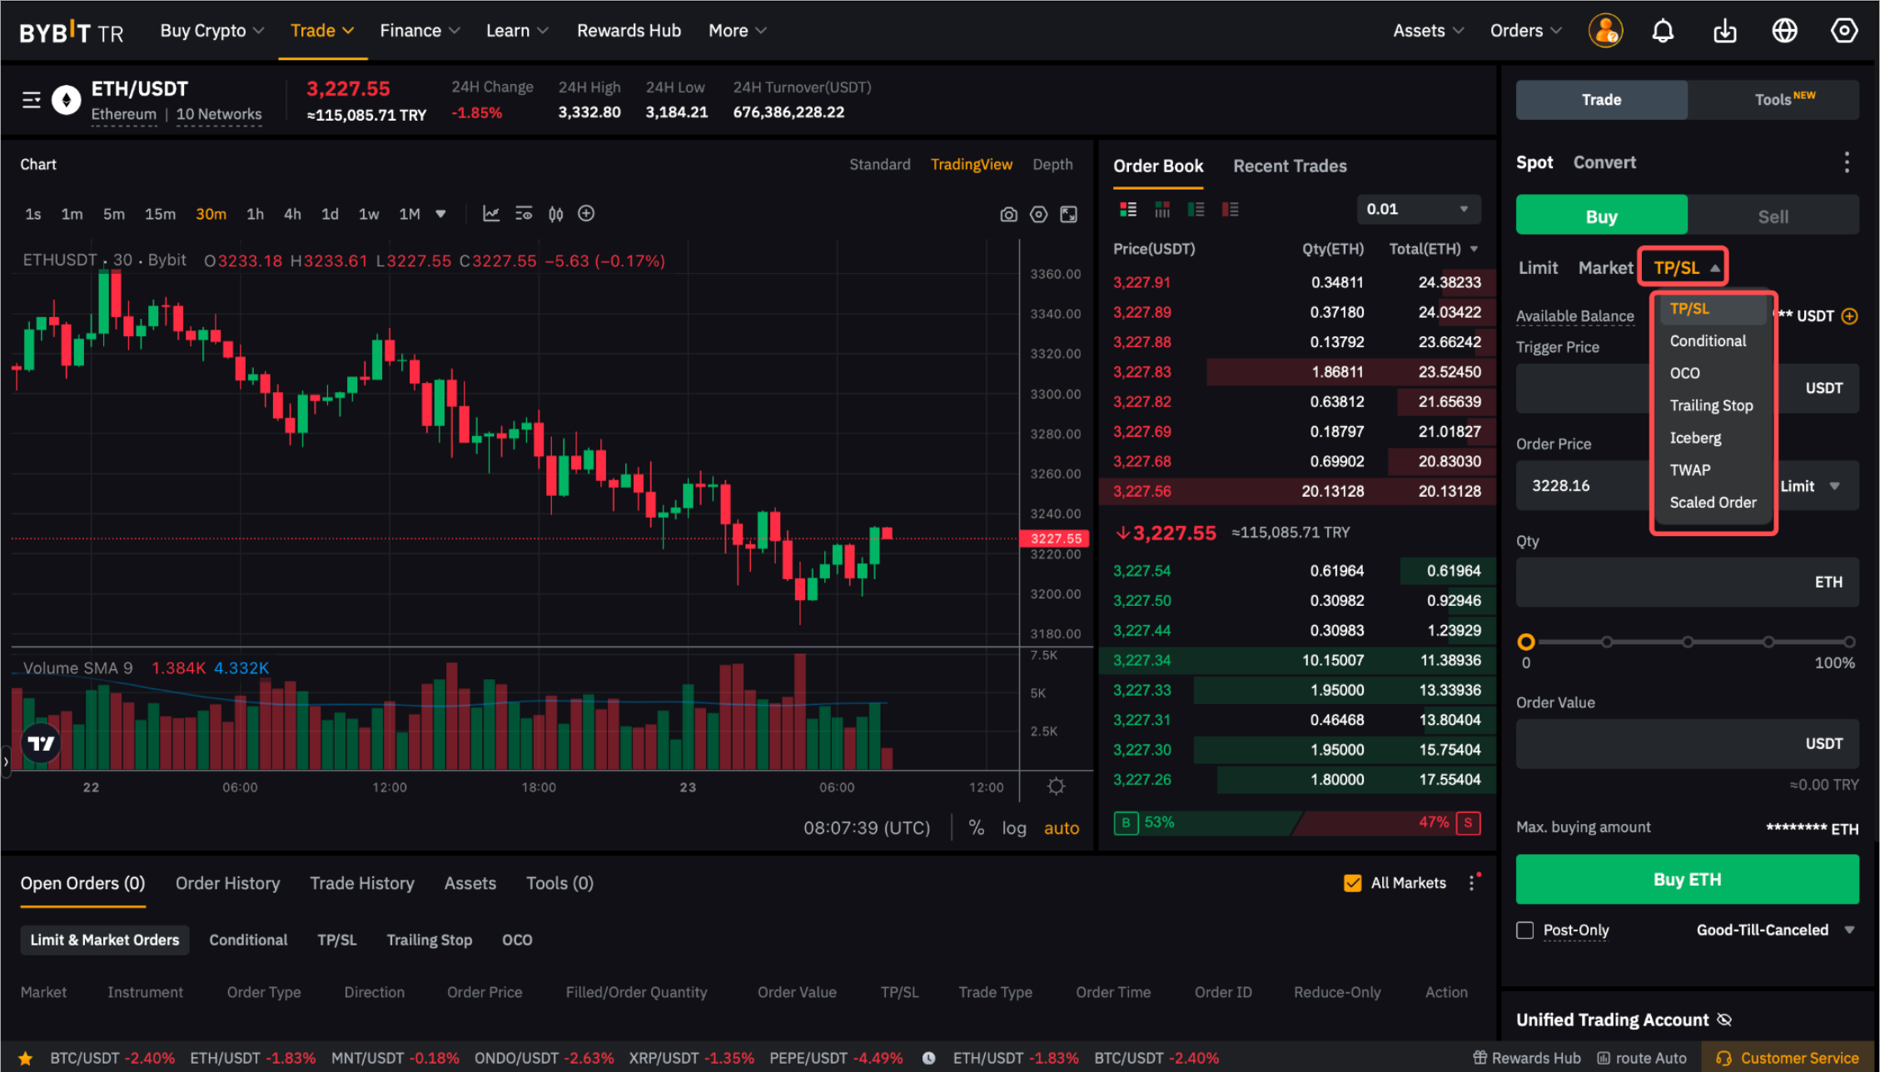Click the globe language icon
1880x1072 pixels.
pyautogui.click(x=1784, y=31)
